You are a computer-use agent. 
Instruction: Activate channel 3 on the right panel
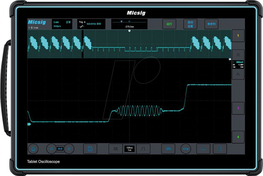[x=238, y=108]
